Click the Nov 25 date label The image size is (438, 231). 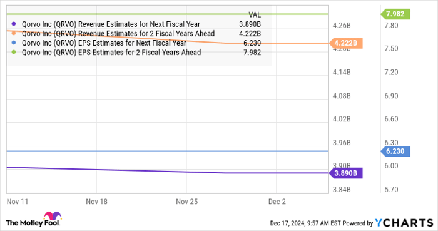pos(187,202)
